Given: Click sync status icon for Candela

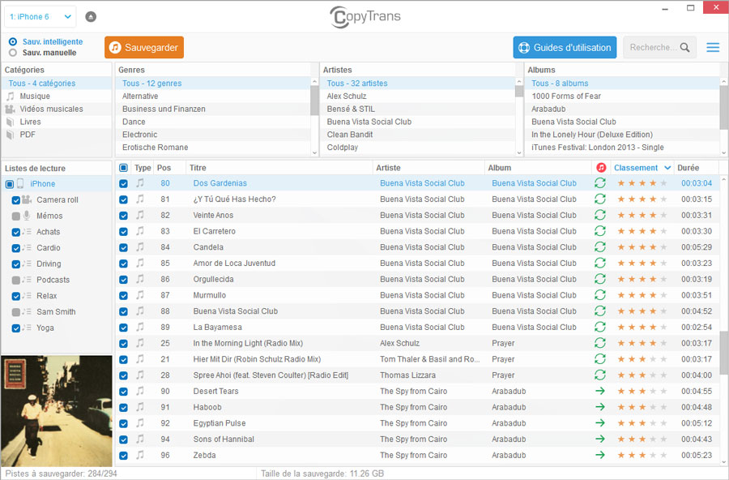Looking at the screenshot, I should (600, 246).
